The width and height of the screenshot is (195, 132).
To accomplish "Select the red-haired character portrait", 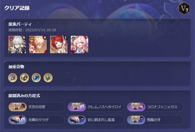I will pos(59,44).
